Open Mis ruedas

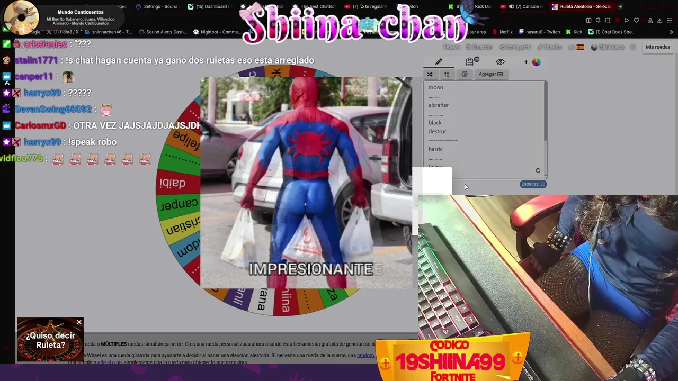pyautogui.click(x=657, y=47)
